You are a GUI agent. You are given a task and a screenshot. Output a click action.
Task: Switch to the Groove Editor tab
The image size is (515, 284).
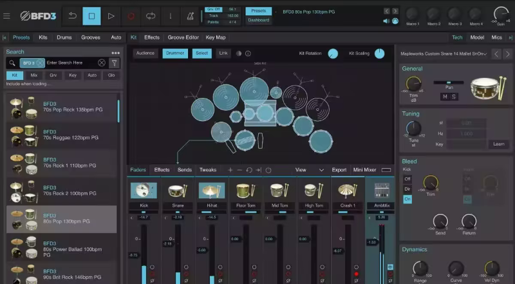click(x=183, y=37)
